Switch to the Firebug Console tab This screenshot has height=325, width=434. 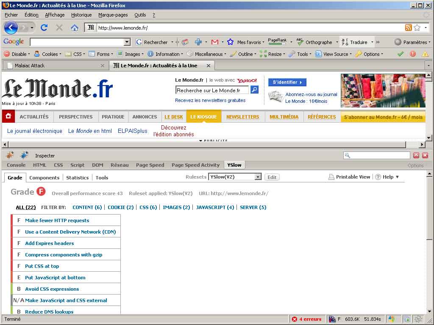pos(16,165)
